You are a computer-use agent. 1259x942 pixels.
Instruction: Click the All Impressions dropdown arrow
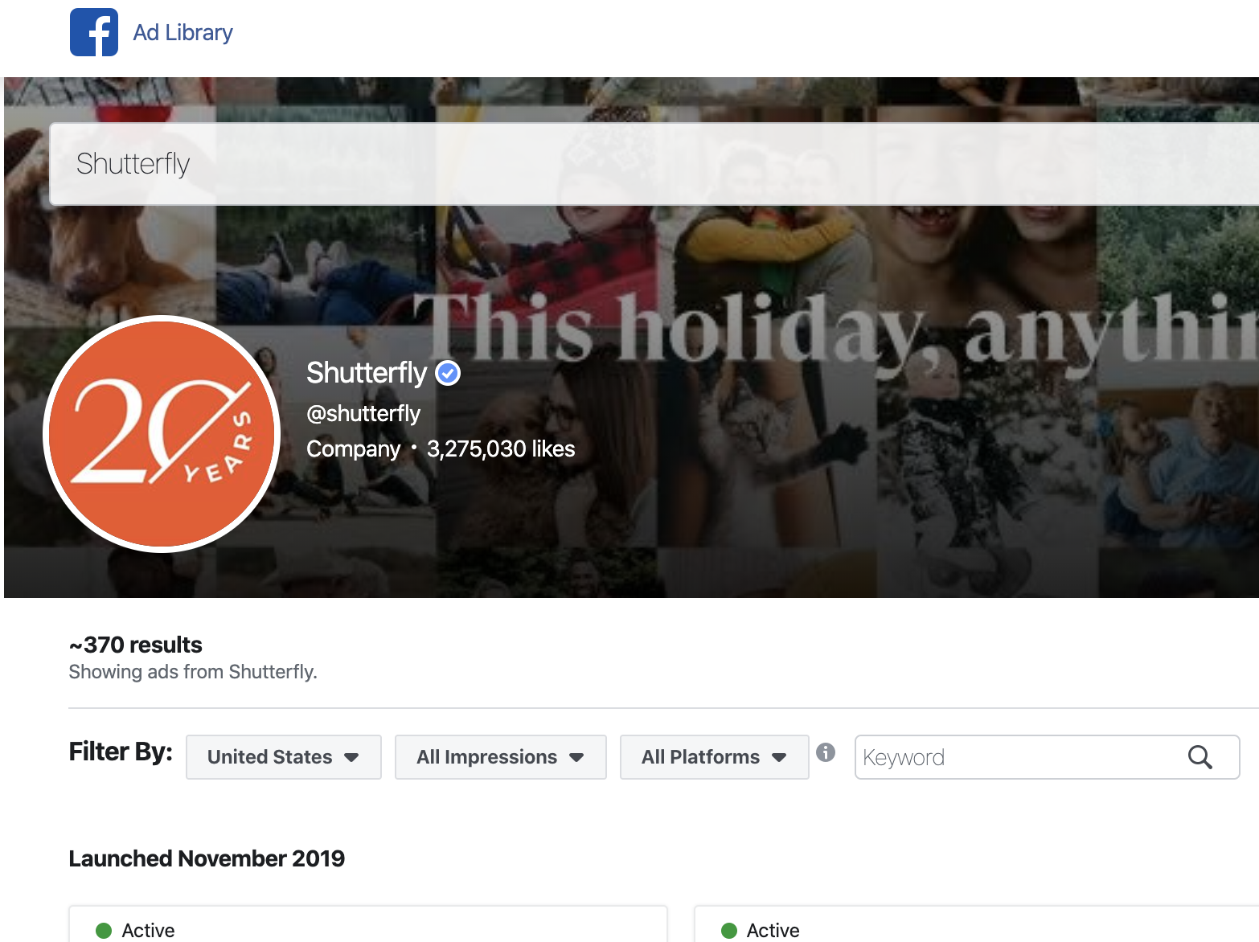click(x=576, y=757)
